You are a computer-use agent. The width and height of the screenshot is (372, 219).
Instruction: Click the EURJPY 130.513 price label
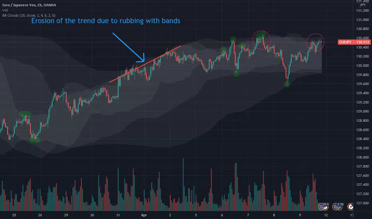(x=354, y=42)
